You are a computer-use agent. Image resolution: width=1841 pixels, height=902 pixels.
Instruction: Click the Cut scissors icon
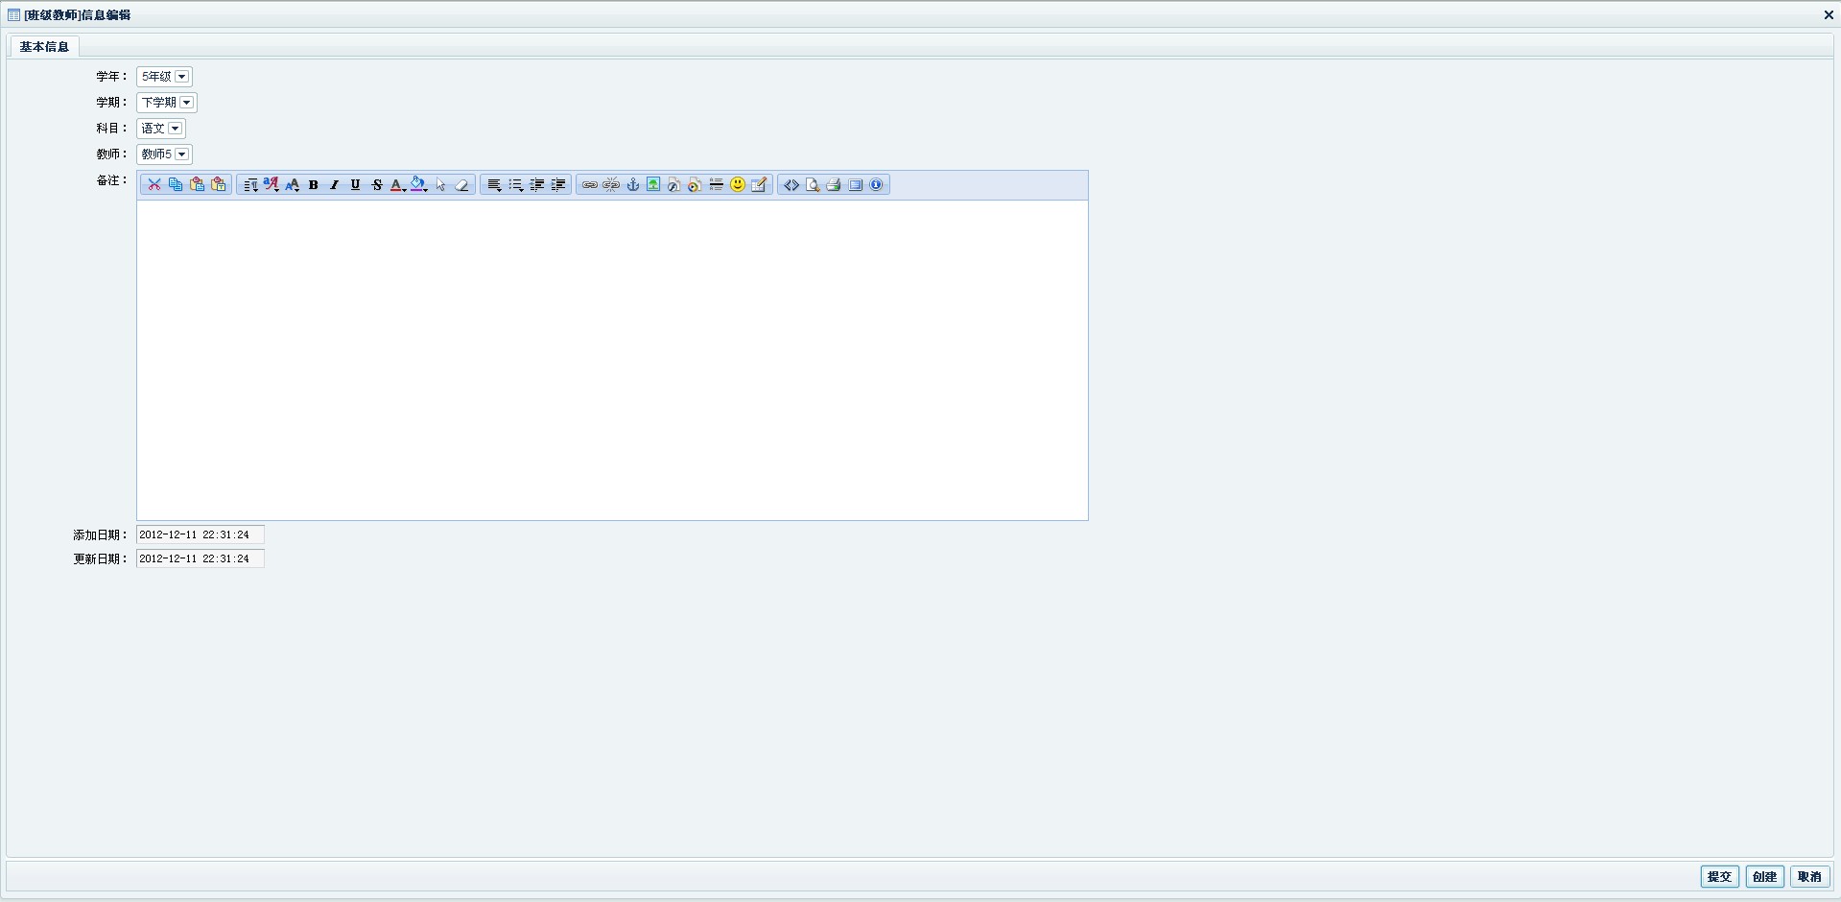tap(153, 184)
